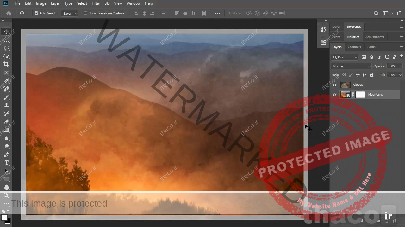405x227 pixels.
Task: Show more align options three dots
Action: click(x=218, y=13)
